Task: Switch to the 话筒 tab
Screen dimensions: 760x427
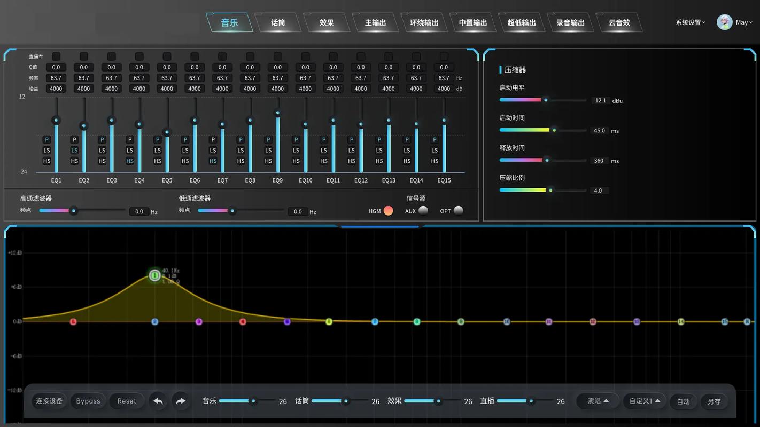Action: (278, 22)
